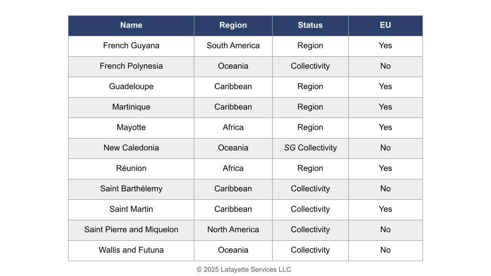The height and width of the screenshot is (276, 491).
Task: Click the South America region cell
Action: click(233, 45)
